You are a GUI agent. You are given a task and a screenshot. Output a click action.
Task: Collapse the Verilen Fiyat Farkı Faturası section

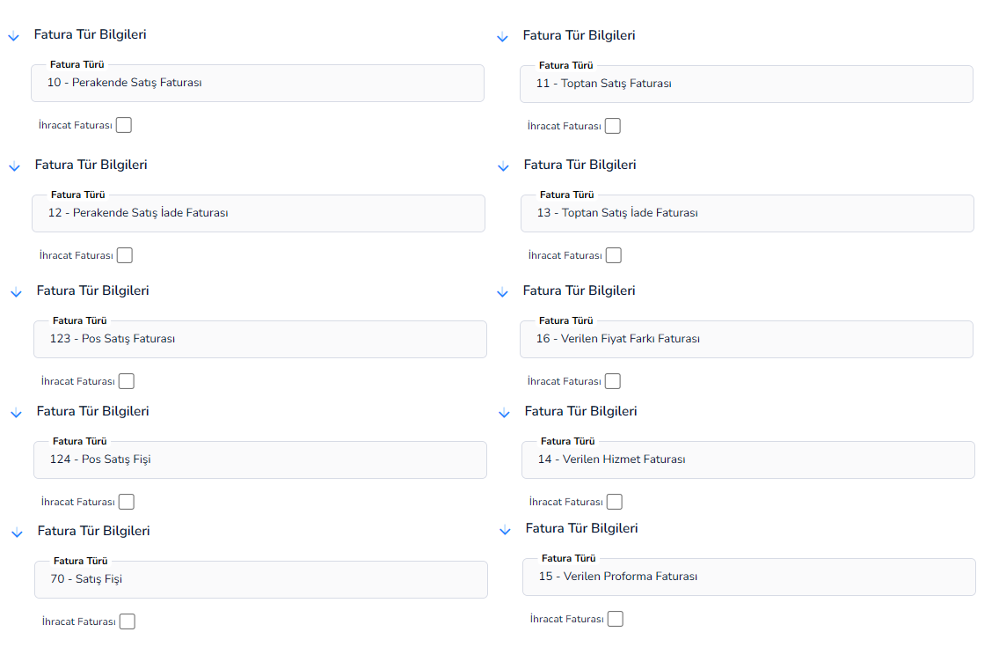(x=503, y=293)
